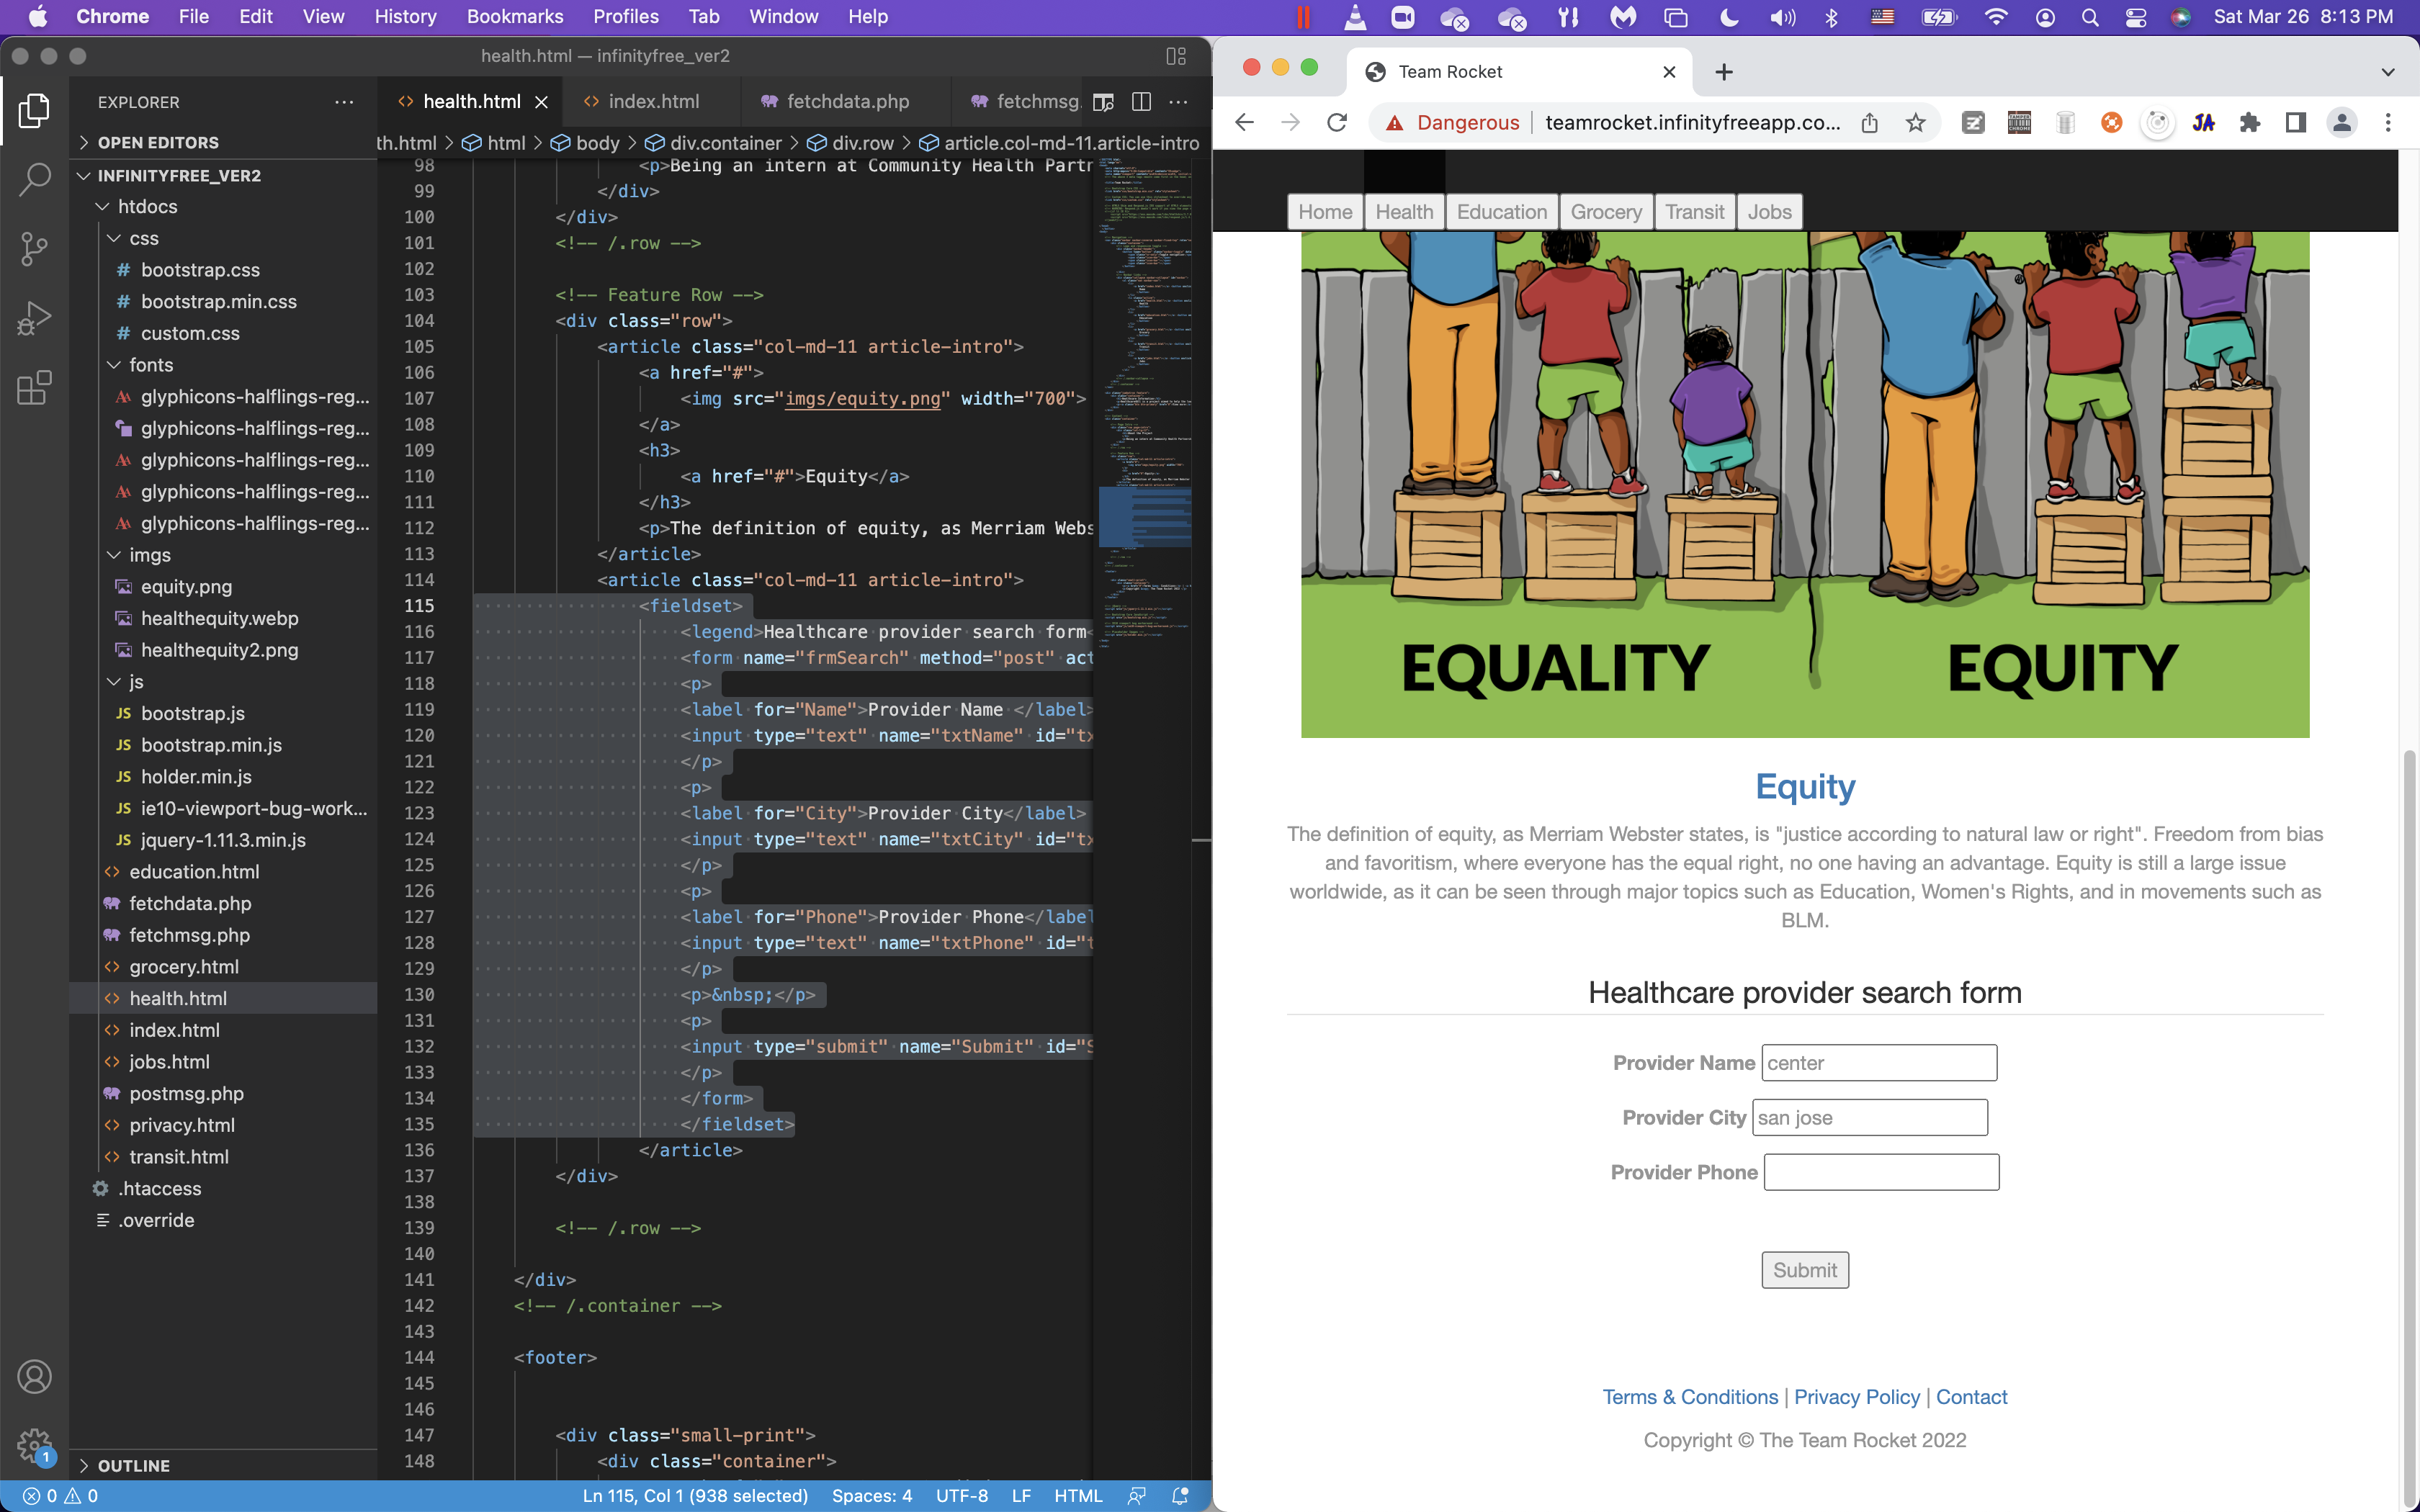
Task: Open the Source Control view
Action: [x=34, y=249]
